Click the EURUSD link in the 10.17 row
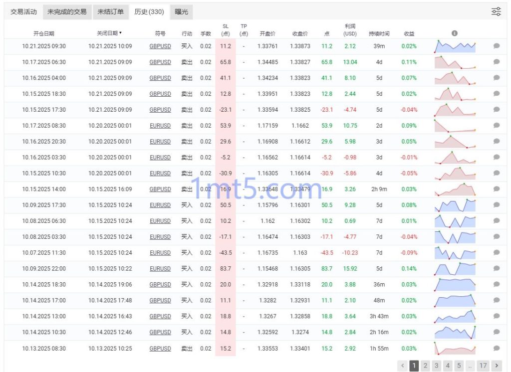511x372 pixels. point(160,126)
